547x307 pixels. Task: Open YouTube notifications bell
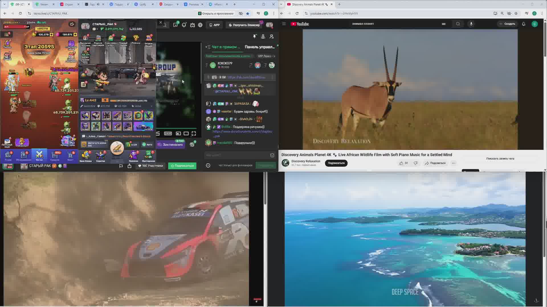524,24
